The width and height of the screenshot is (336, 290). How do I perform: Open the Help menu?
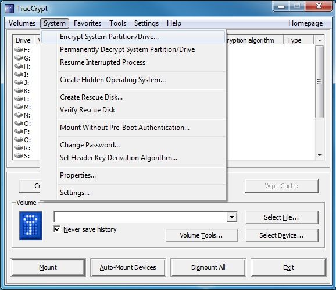point(174,23)
